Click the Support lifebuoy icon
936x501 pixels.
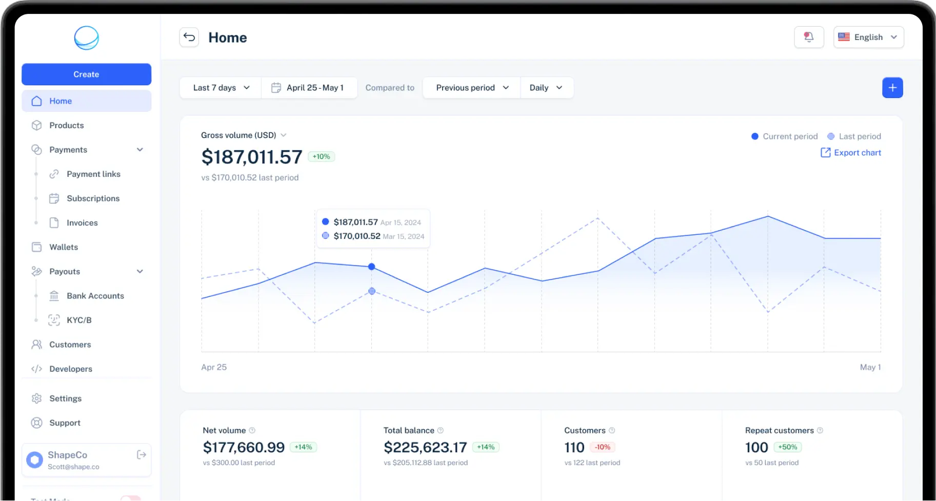pyautogui.click(x=36, y=423)
